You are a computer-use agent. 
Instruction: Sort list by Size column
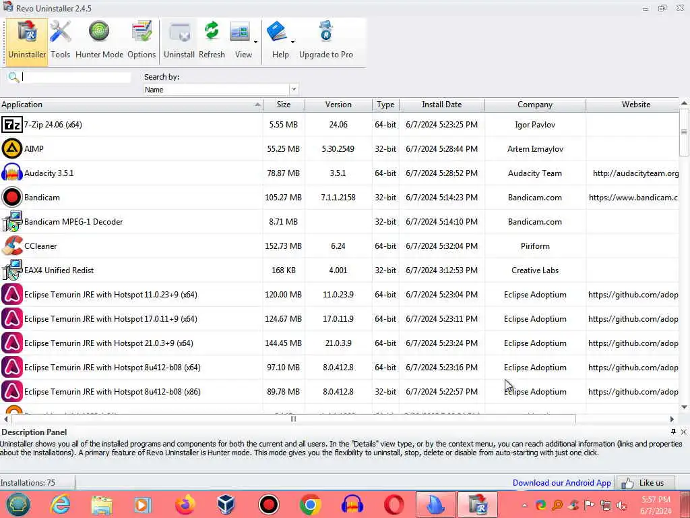pos(284,105)
